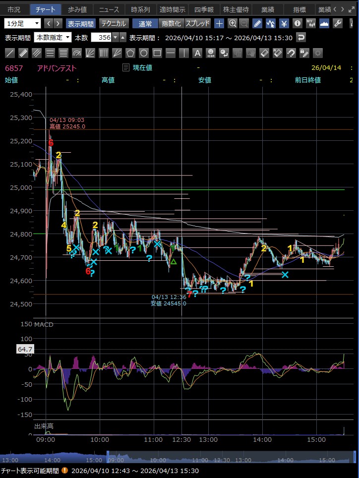Pick the text annotation 'A' tool
Image resolution: width=359 pixels, height=478 pixels.
[197, 53]
